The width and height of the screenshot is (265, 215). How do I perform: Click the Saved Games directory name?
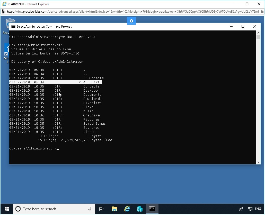click(x=94, y=123)
